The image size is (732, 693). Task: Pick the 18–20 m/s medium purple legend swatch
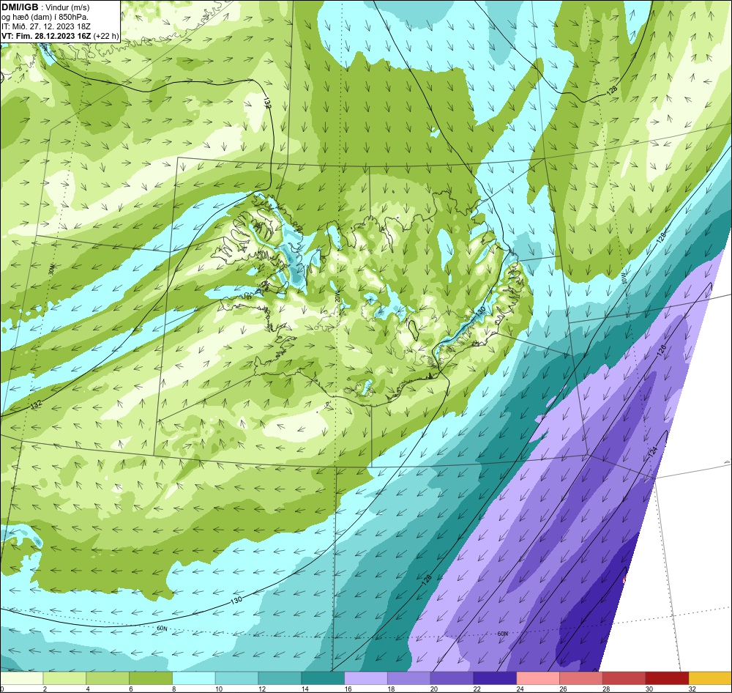409,678
